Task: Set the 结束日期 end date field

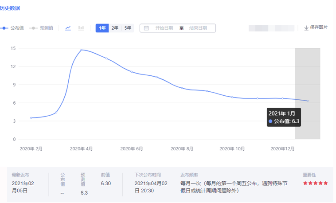Action: 198,28
